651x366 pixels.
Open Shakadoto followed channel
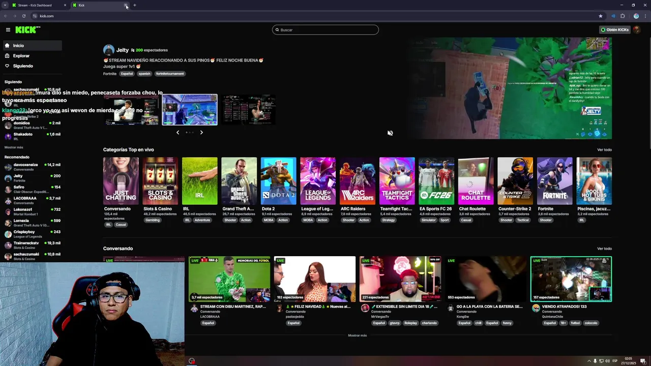click(33, 136)
